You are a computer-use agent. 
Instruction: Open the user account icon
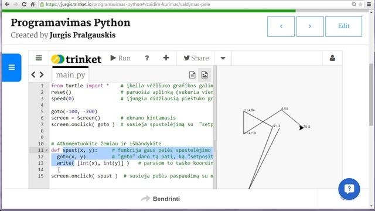coord(332,58)
